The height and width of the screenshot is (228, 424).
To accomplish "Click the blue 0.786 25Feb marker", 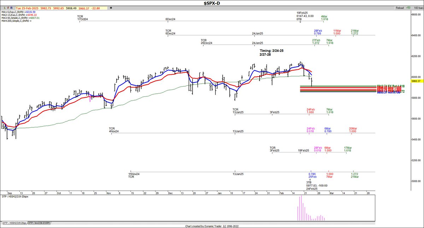I will pos(312,175).
